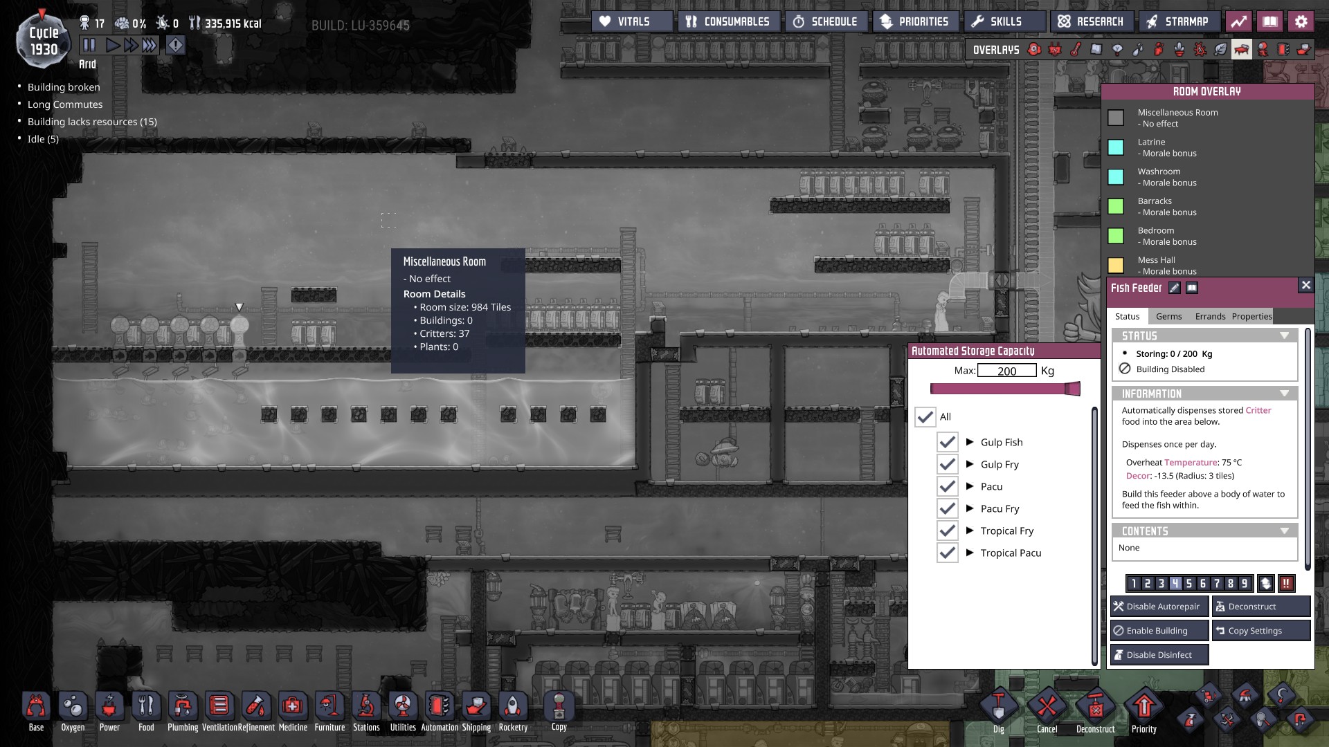Click the Enable Building button
The image size is (1329, 747).
pyautogui.click(x=1159, y=631)
